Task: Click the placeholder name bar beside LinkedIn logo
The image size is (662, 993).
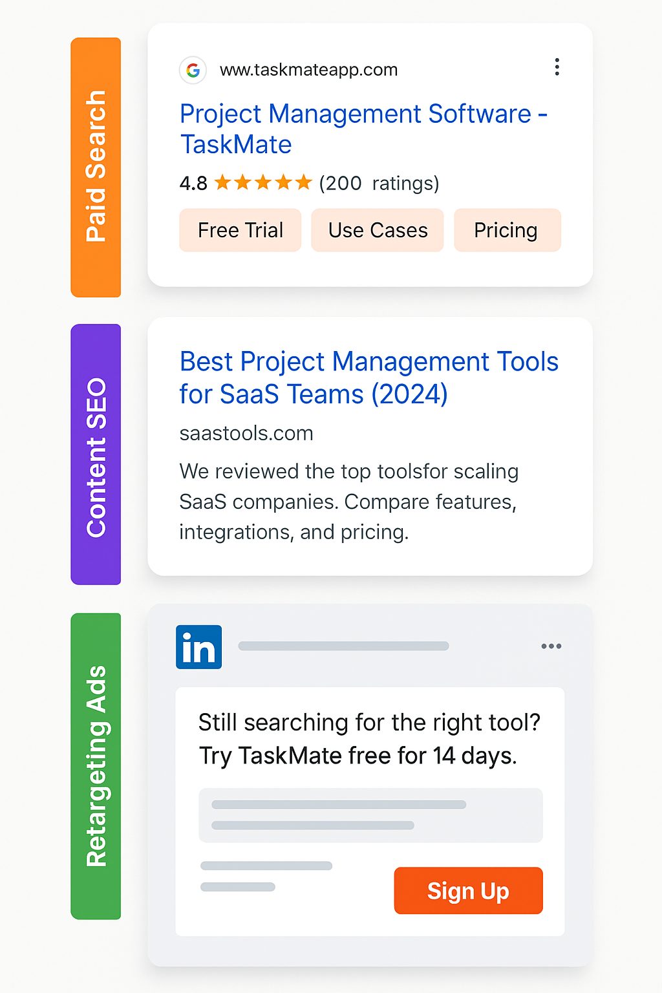Action: (x=343, y=646)
